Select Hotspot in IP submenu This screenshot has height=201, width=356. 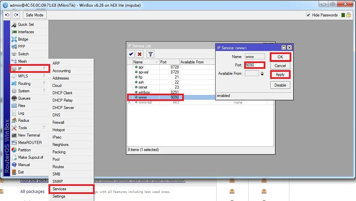click(x=71, y=130)
